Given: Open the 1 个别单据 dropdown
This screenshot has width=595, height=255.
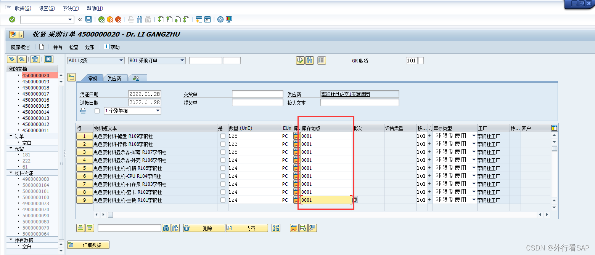Looking at the screenshot, I should click(x=158, y=111).
